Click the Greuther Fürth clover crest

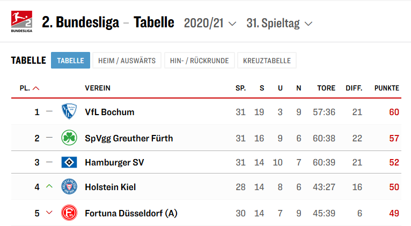click(69, 138)
